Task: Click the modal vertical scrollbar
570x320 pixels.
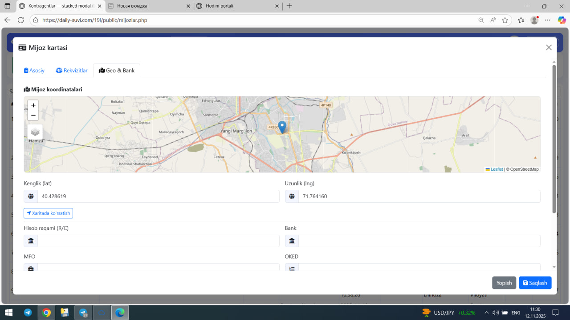Action: 554,139
